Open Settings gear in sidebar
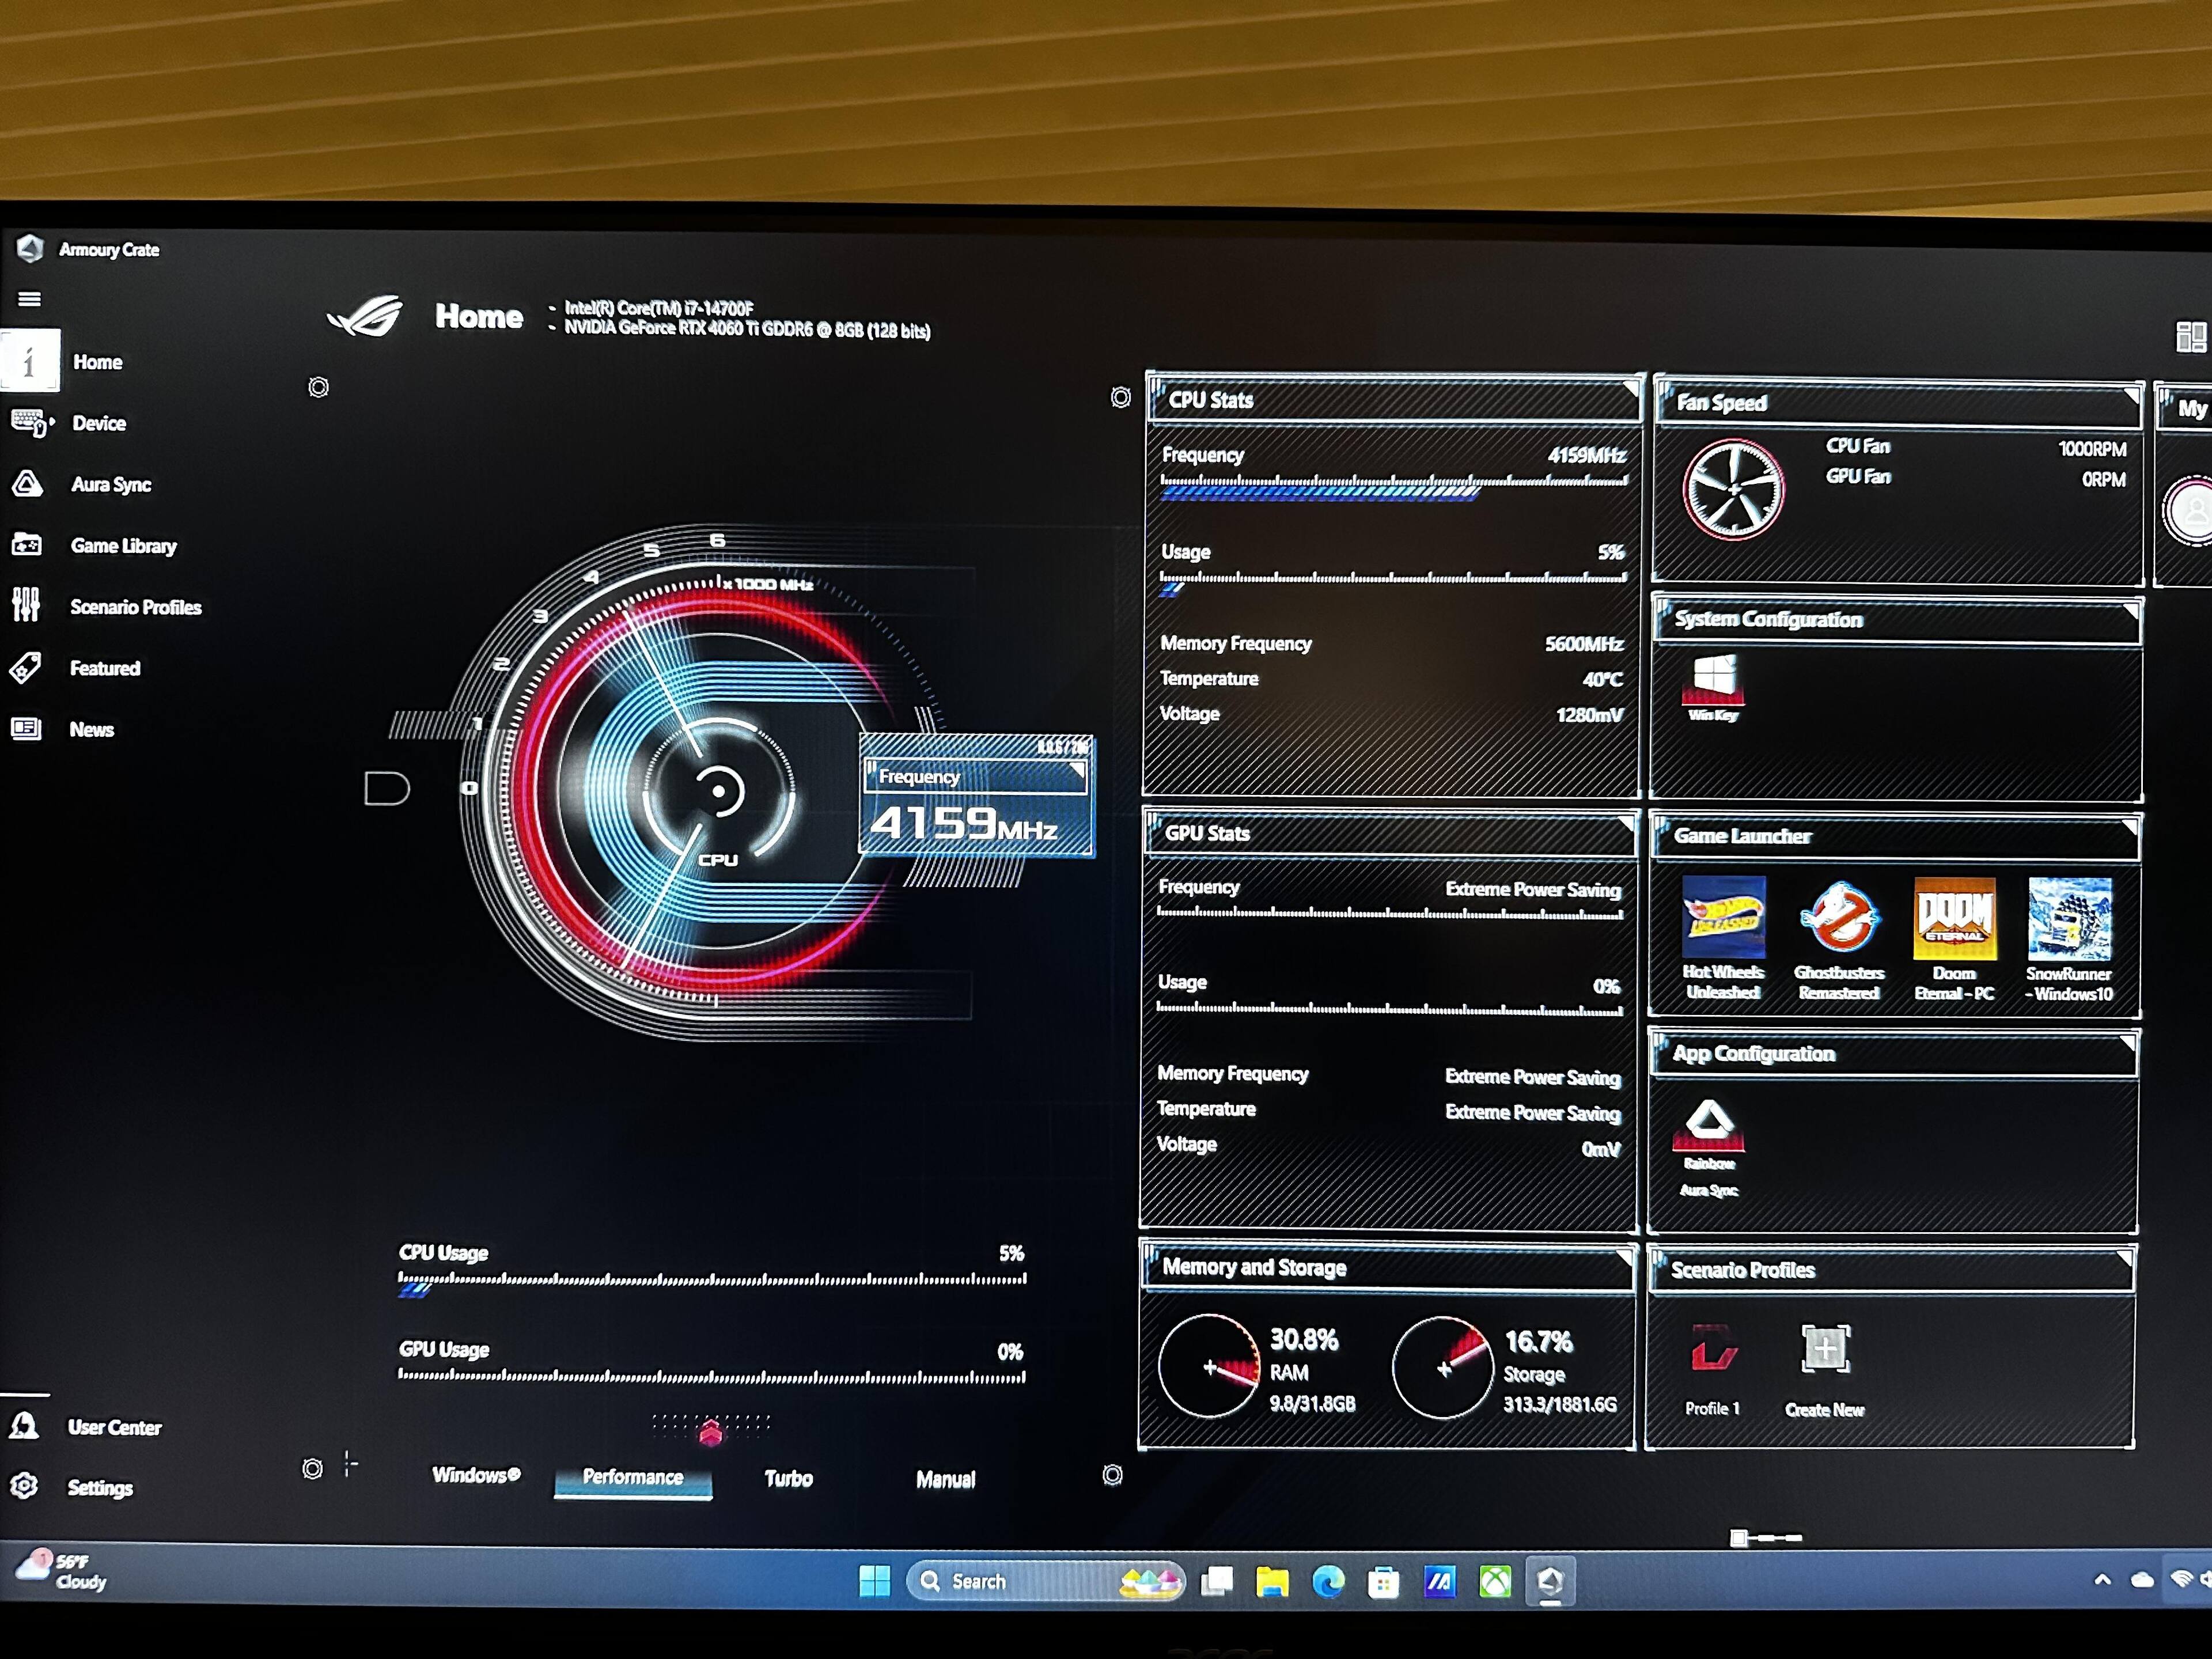The image size is (2212, 1659). (25, 1486)
